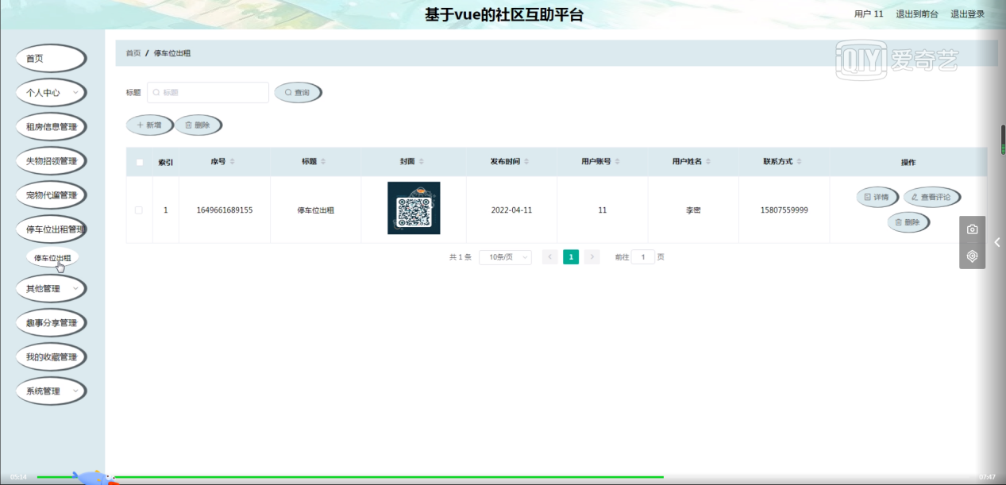Open the QR code cover thumbnail
The width and height of the screenshot is (1006, 485).
click(414, 208)
